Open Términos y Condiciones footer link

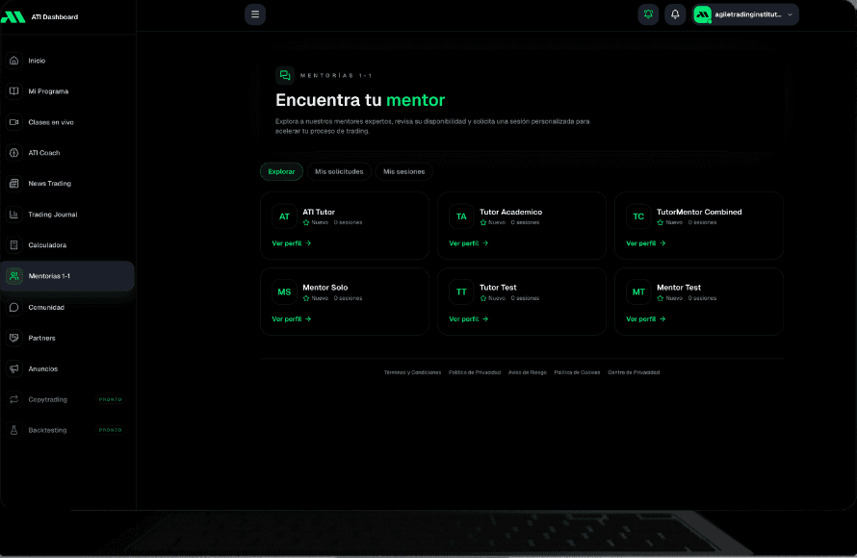tap(412, 372)
